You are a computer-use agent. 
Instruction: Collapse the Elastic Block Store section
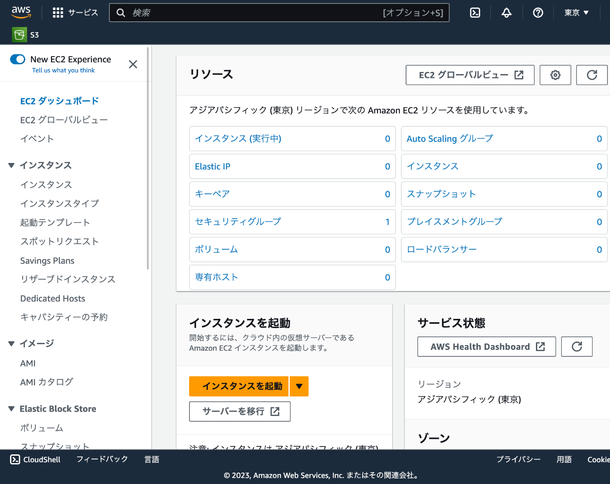click(x=11, y=409)
